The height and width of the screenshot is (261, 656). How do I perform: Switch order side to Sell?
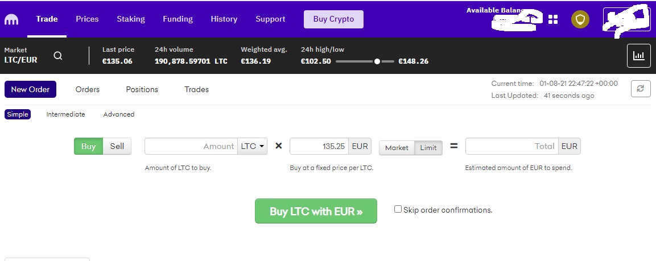tap(117, 146)
